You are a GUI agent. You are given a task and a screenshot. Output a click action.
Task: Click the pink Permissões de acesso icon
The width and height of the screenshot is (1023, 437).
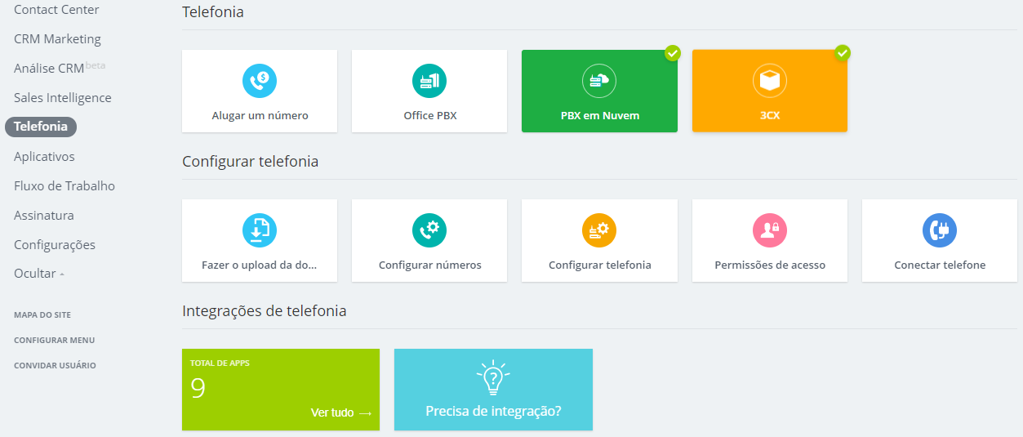[x=769, y=230]
